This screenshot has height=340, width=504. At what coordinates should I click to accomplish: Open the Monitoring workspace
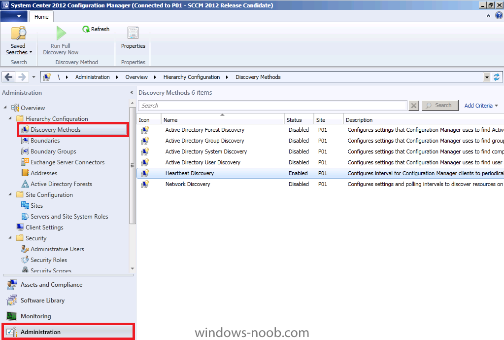click(68, 316)
